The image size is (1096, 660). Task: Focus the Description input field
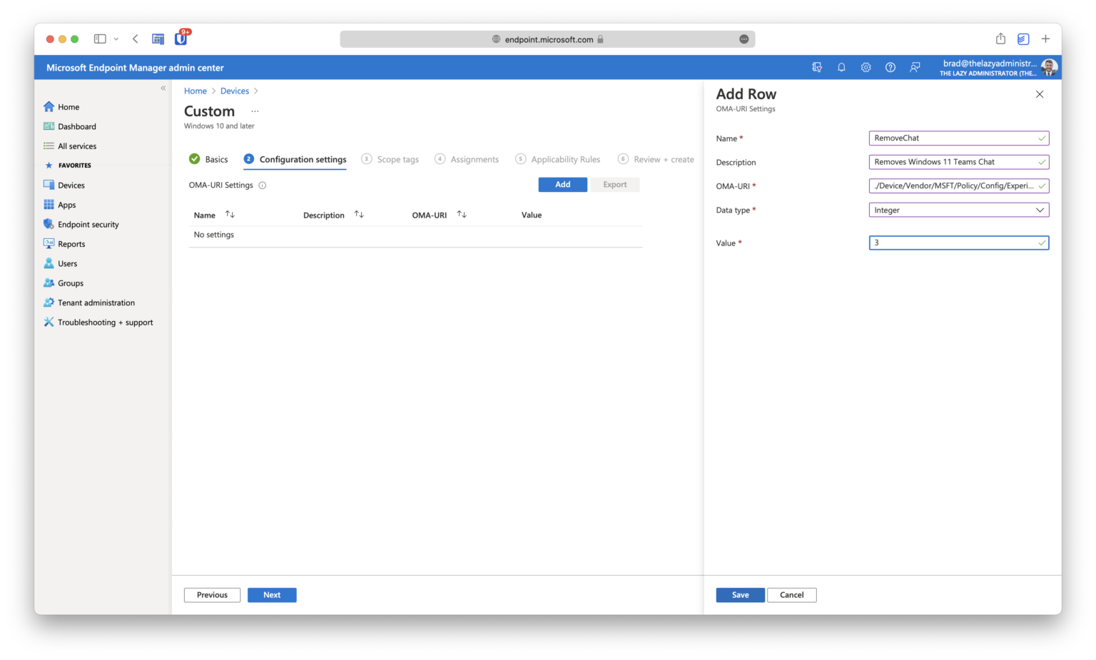tap(959, 162)
